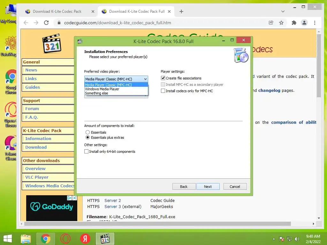Click the AdChoices icon on GoDaddy ad

(69, 198)
